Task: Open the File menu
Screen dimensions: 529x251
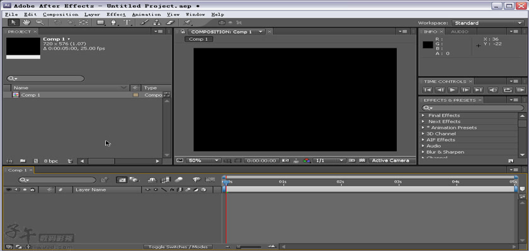Action: 11,14
